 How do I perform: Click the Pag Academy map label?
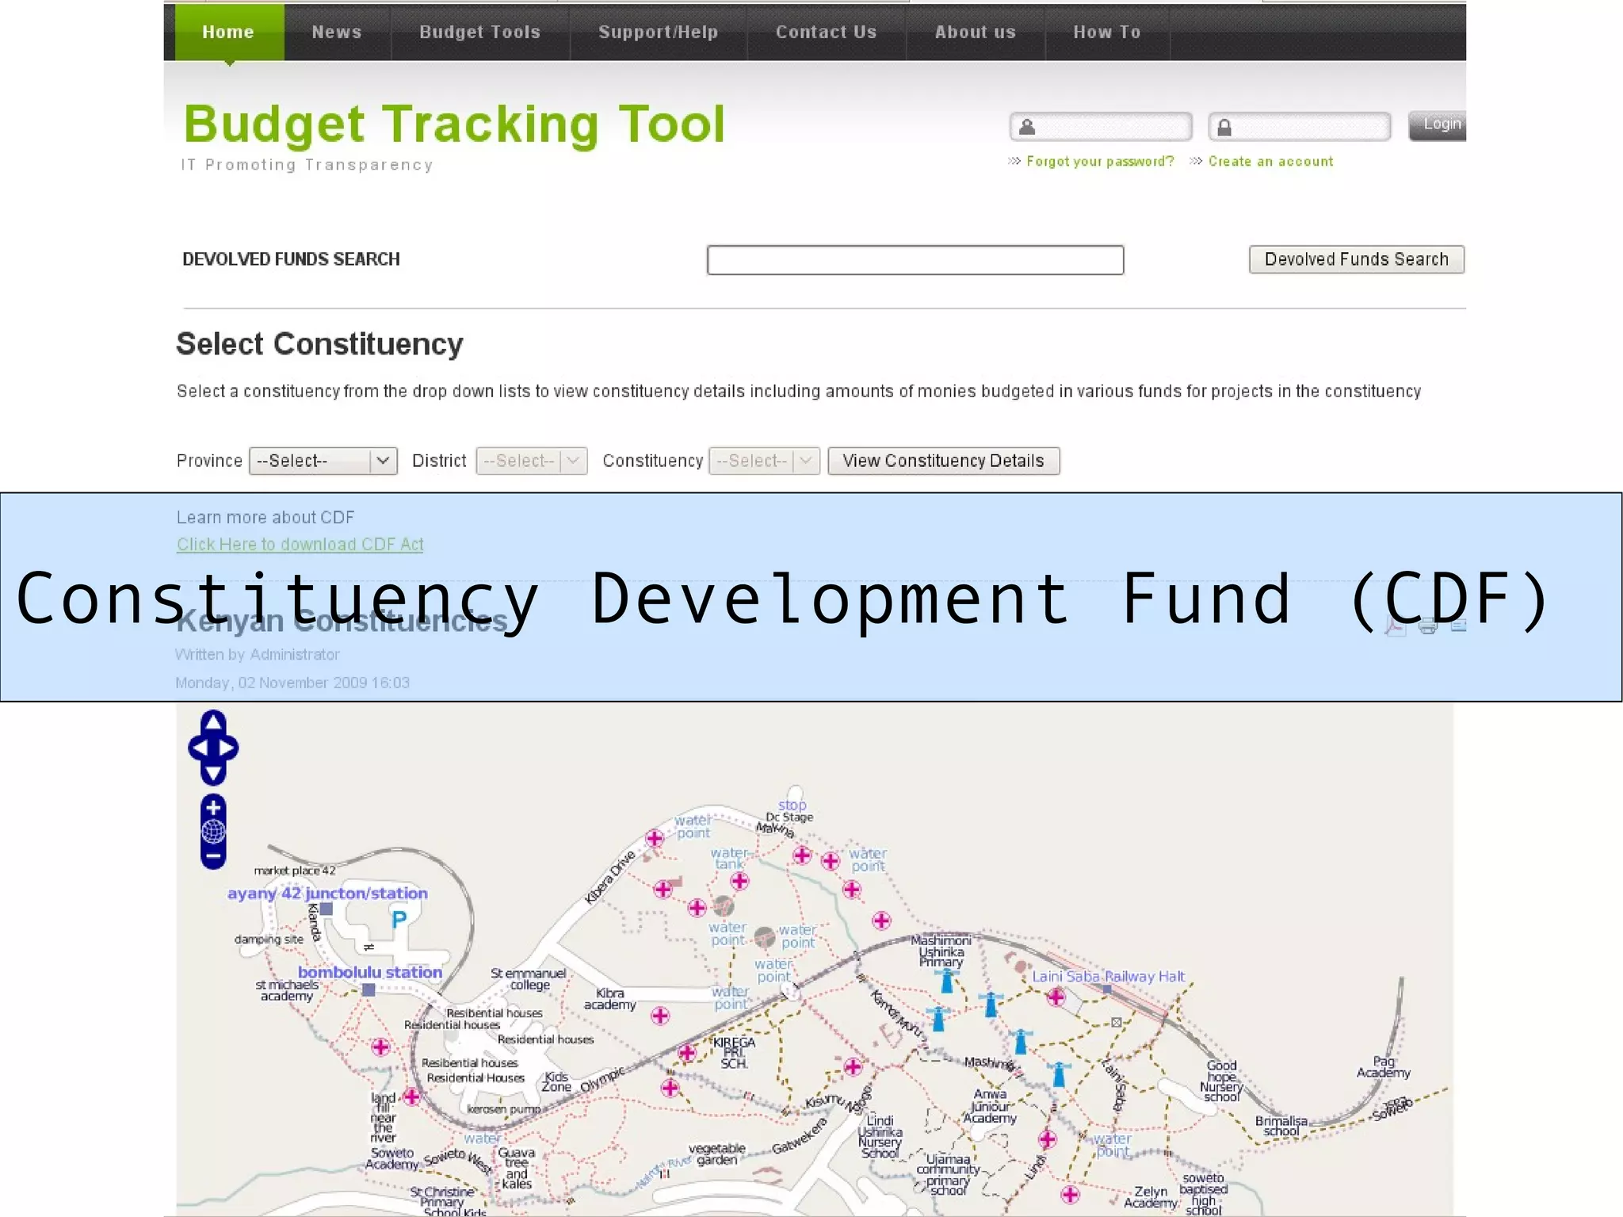[1384, 1067]
